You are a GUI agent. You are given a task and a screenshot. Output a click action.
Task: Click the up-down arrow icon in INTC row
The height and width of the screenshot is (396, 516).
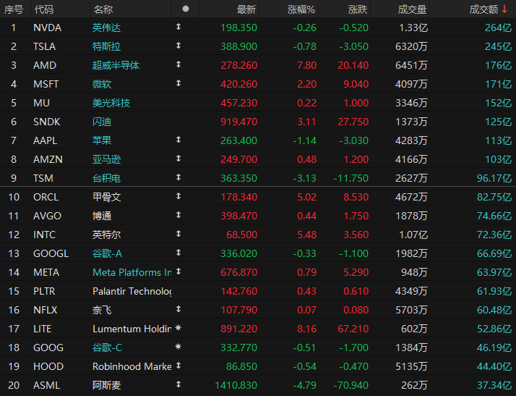click(x=179, y=234)
